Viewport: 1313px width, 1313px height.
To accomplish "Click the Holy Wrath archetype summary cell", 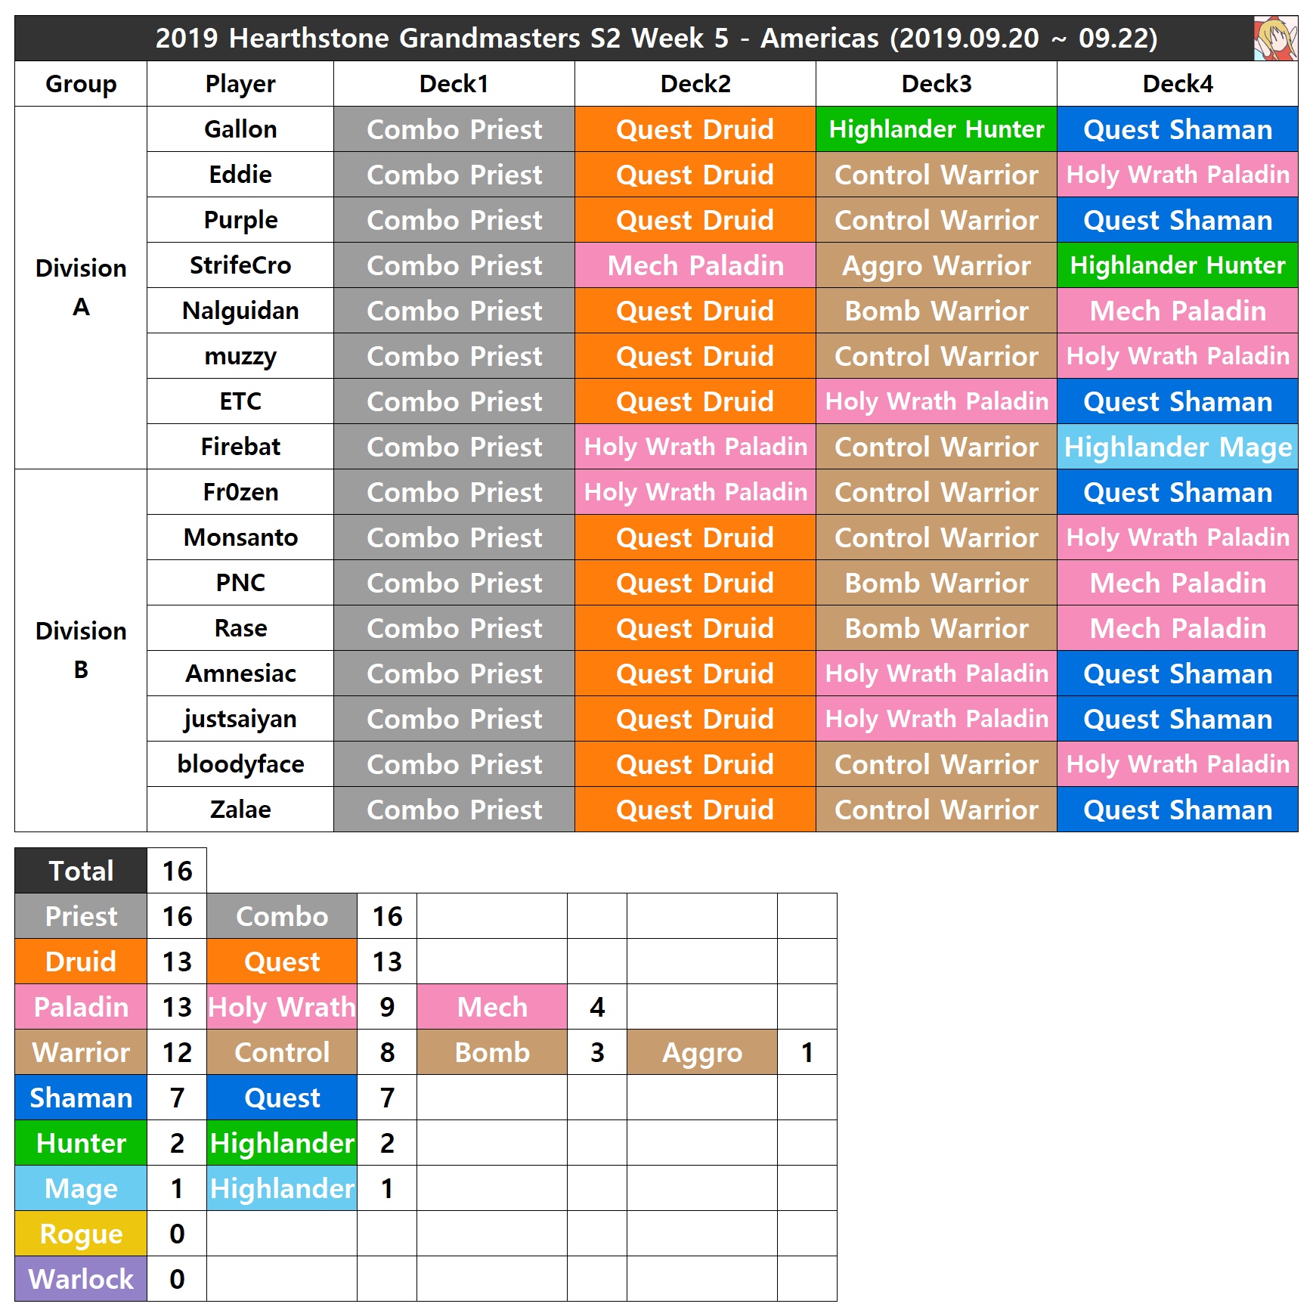I will (x=282, y=1007).
